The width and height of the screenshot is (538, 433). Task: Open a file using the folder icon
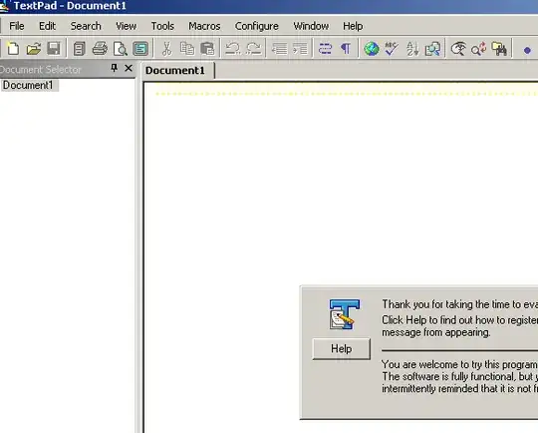34,49
